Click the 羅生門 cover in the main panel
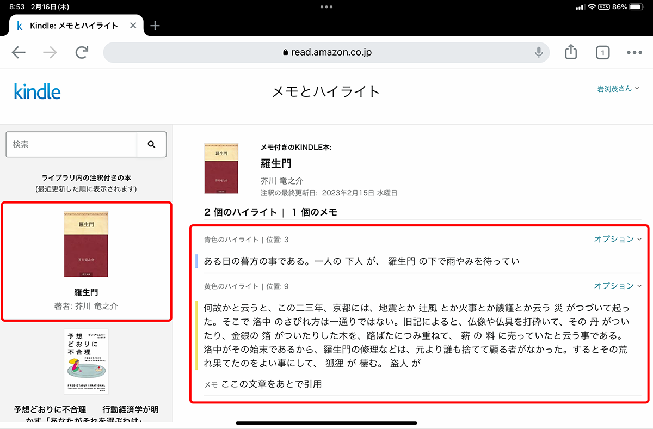This screenshot has height=429, width=653. 221,168
